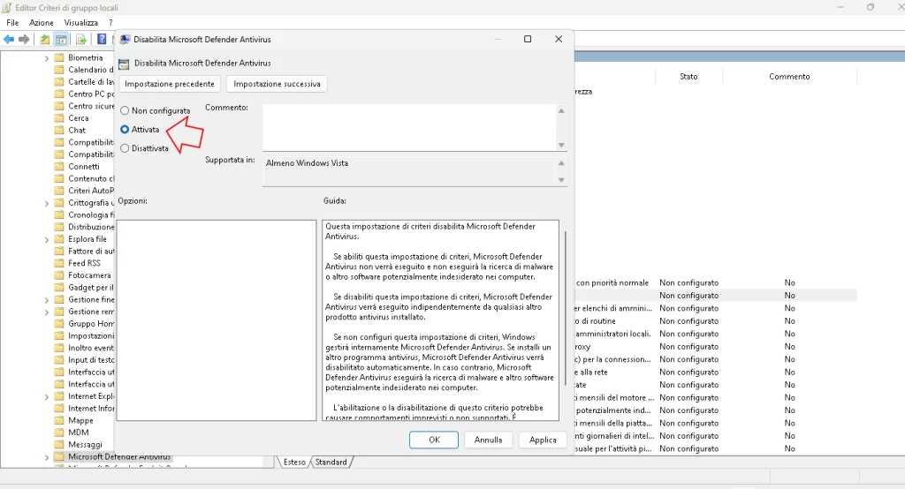Viewport: 905px width, 489px height.
Task: Switch to the Standard tab
Action: (331, 462)
